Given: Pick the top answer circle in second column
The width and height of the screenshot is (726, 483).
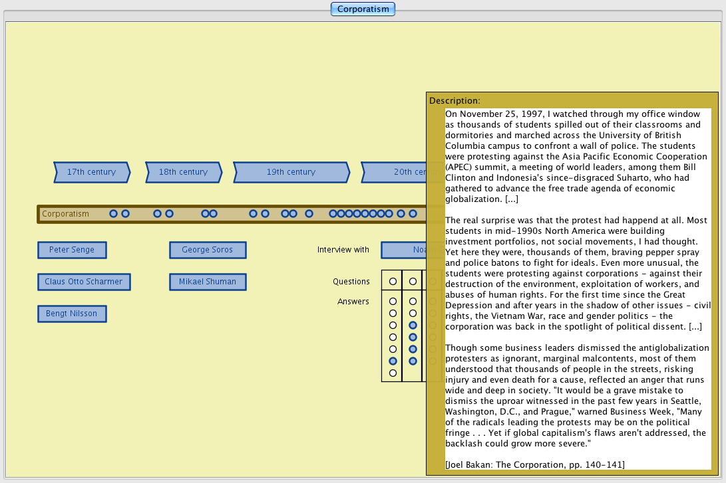Looking at the screenshot, I should point(413,301).
